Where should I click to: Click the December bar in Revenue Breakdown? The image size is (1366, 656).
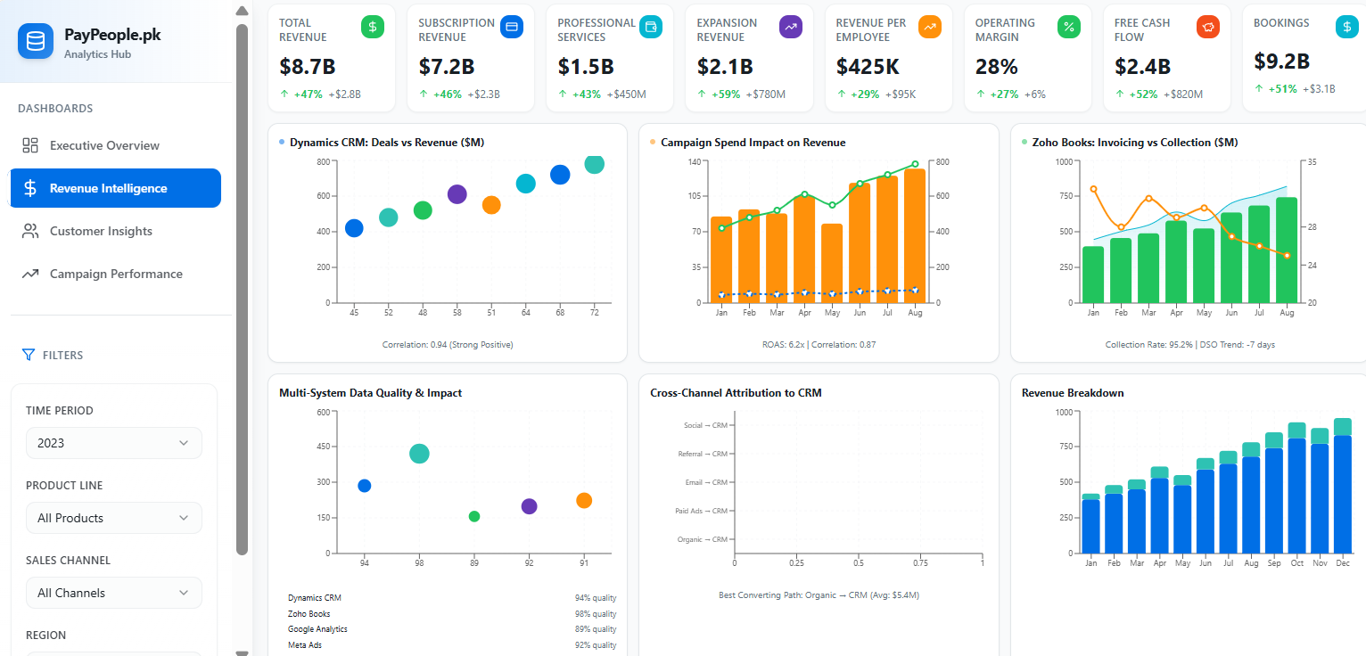(x=1343, y=486)
